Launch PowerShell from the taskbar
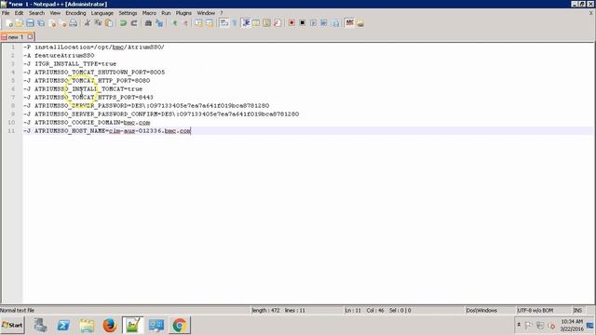The image size is (596, 335). point(63,326)
